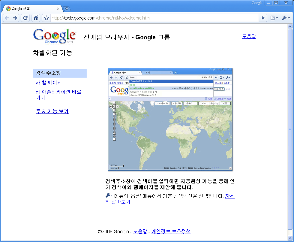Open the 도움말 link at top right

(249, 36)
